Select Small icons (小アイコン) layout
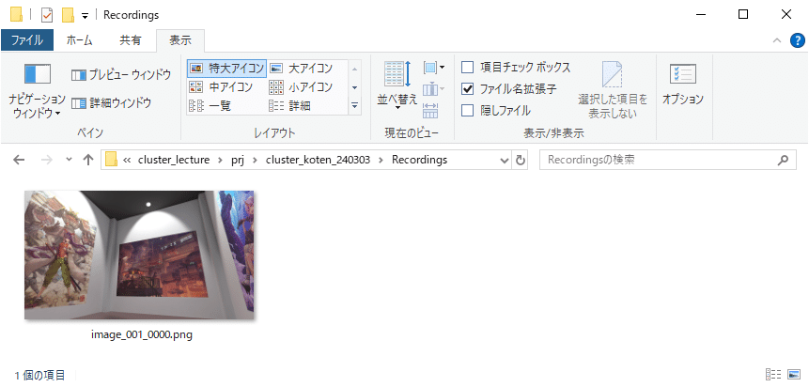Image resolution: width=809 pixels, height=387 pixels. coord(302,86)
